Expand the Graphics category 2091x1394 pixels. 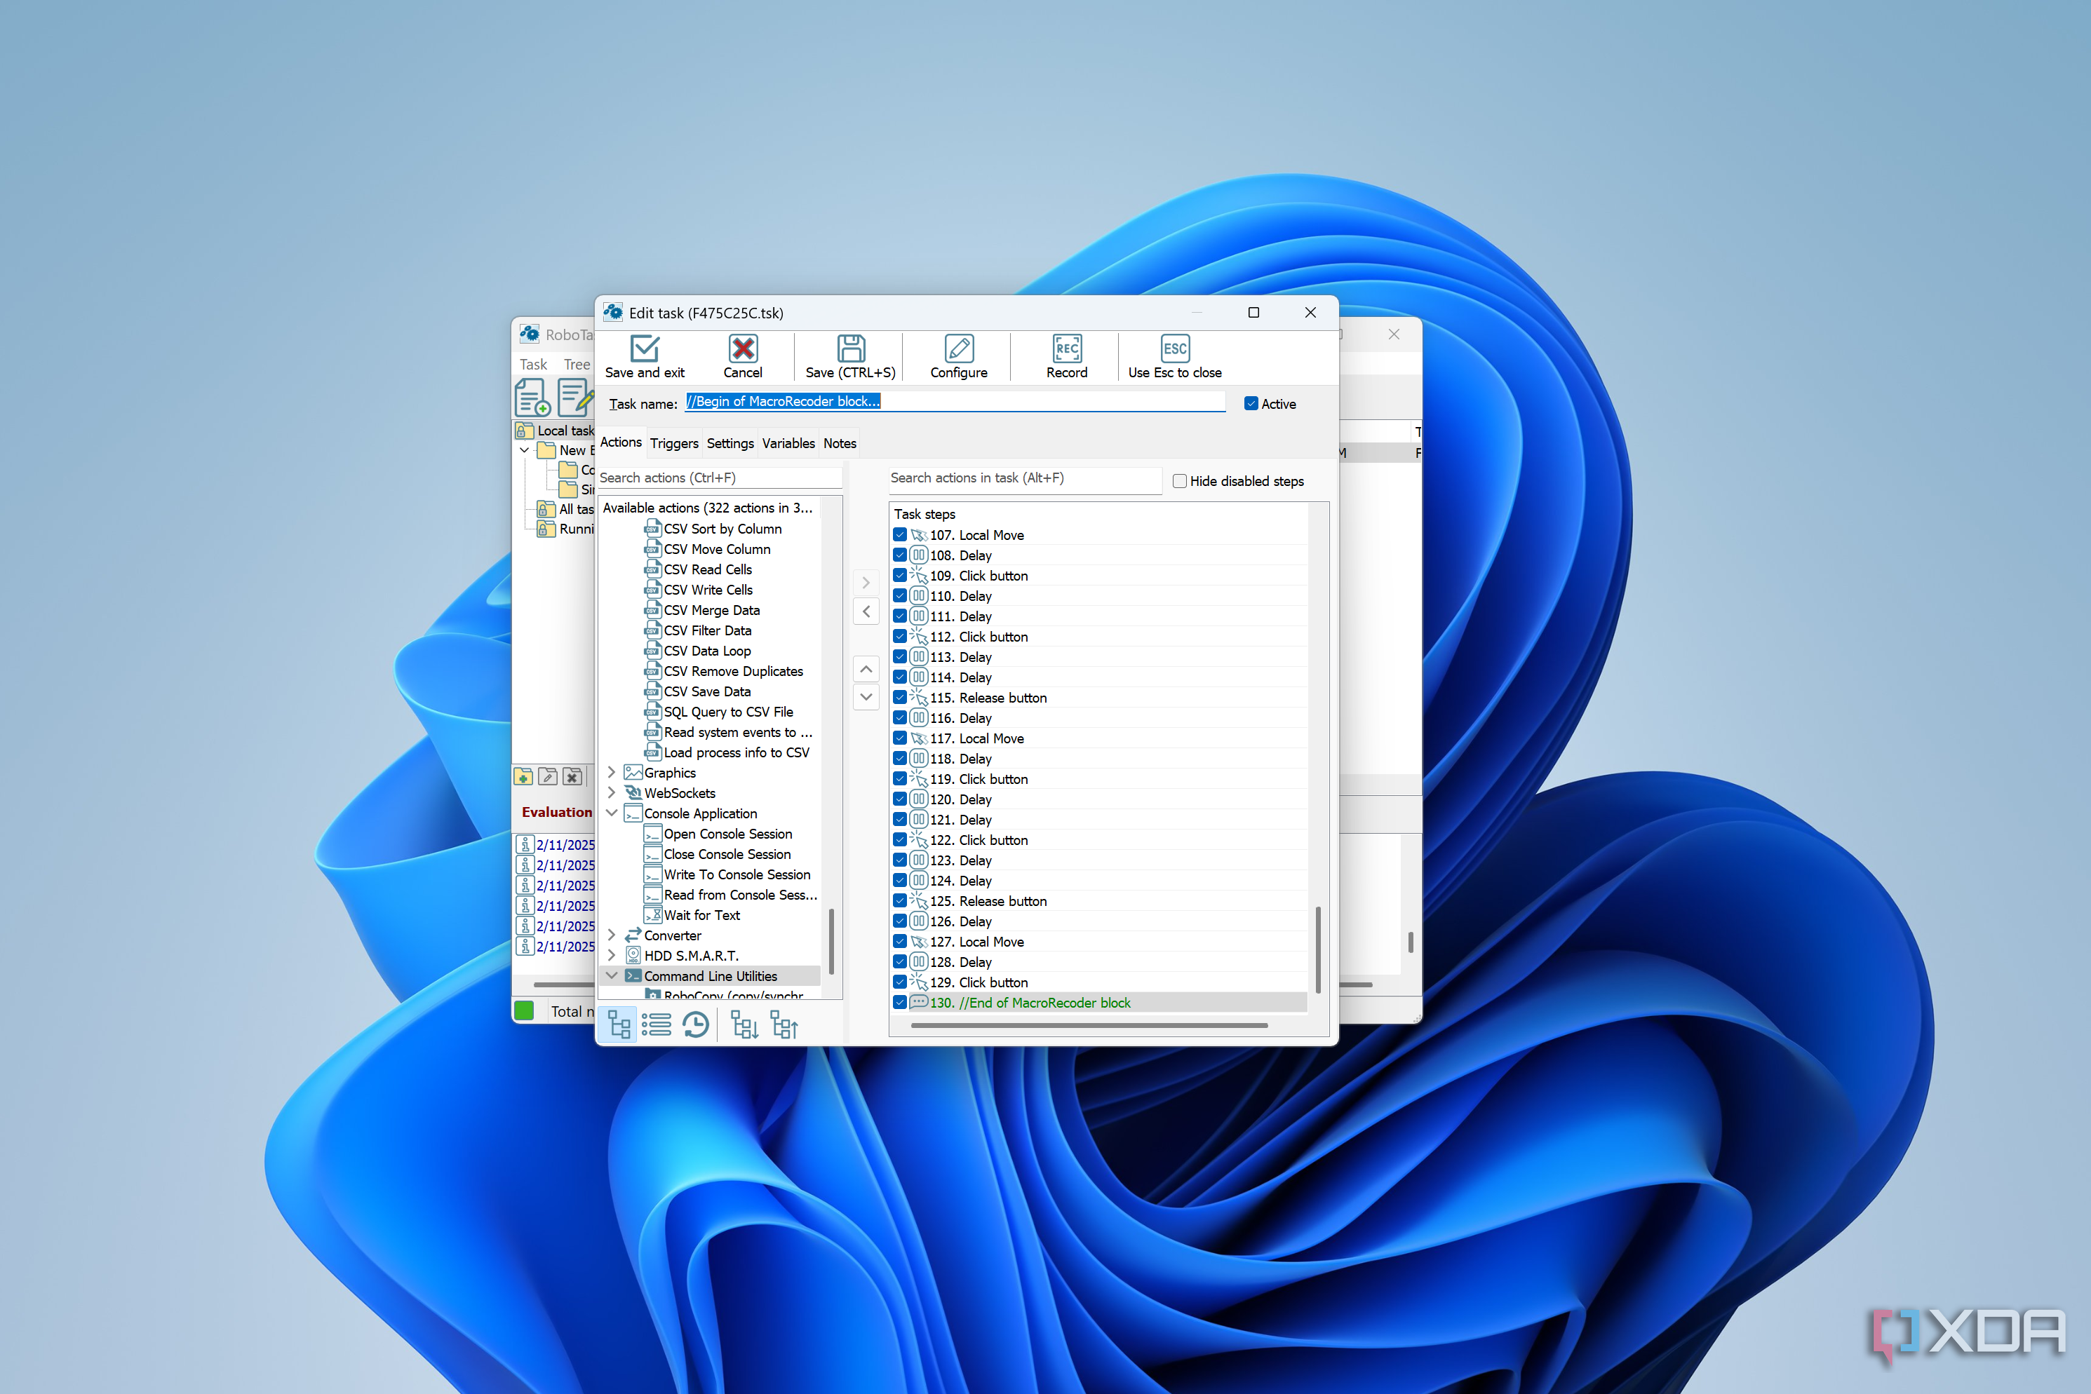(612, 773)
